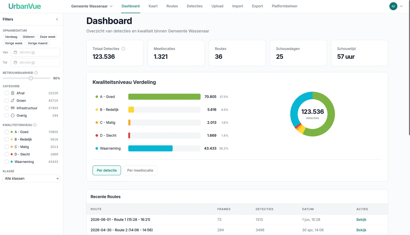Click the blue Waarneming bar
Viewport: 410px width, 235px height.
(x=150, y=148)
